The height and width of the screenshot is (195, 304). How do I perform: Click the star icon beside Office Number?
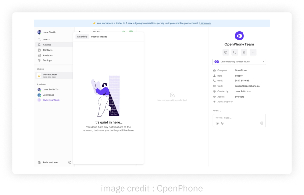[39, 76]
